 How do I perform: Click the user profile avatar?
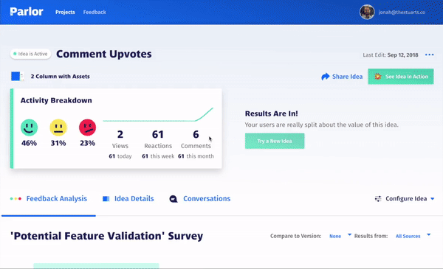[367, 12]
